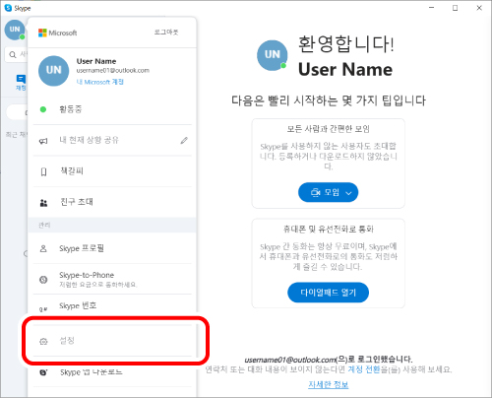Click 휴대폰 및 유선전화로 통화 card title

(328, 229)
